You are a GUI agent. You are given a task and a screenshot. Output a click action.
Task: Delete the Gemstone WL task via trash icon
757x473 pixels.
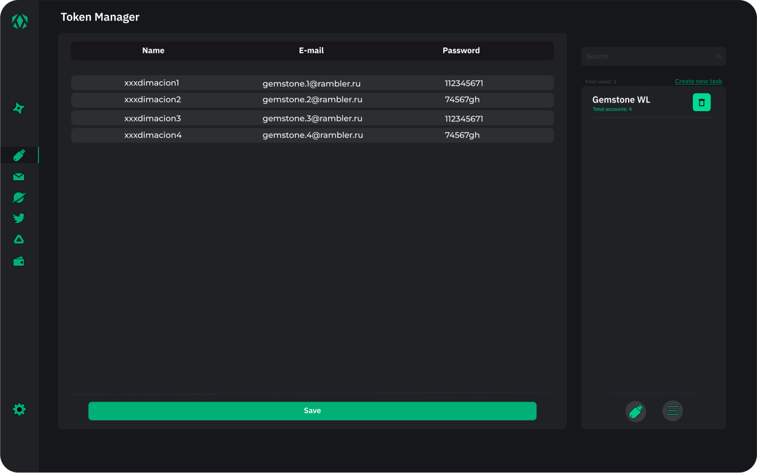click(x=701, y=103)
